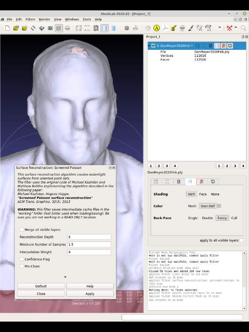Screen dimensions: 249x332
Task: Set Shading to None
Action: (215, 194)
